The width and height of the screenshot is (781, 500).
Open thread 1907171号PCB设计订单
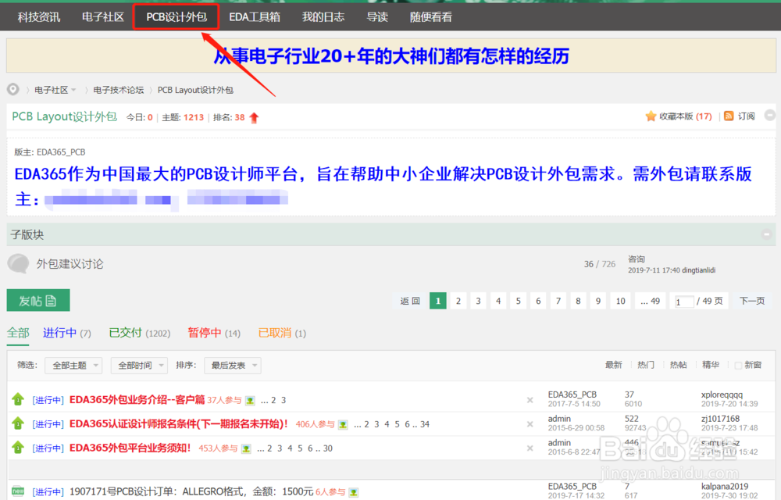191,491
